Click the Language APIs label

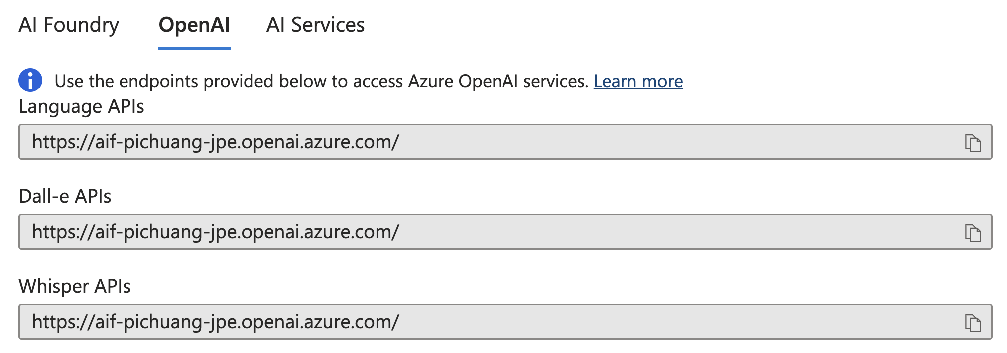coord(81,107)
